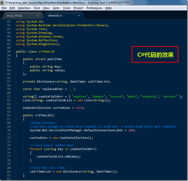Click 'public crifanLib()' constructor
Viewport: 188px width, 181px height.
pos(39,115)
